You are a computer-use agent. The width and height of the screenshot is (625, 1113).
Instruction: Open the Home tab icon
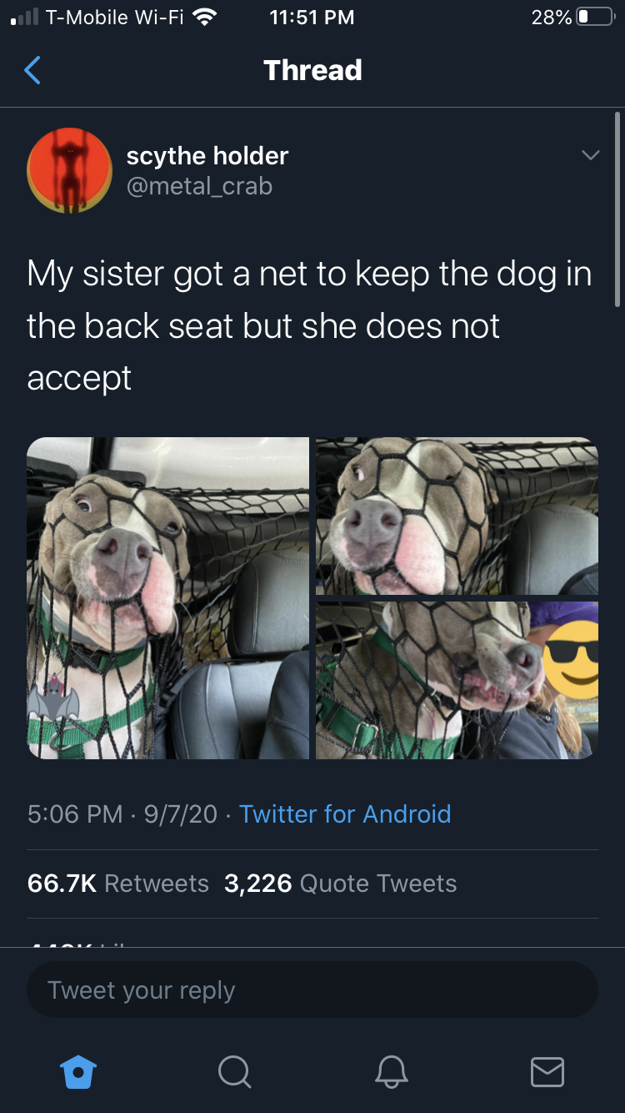[x=79, y=1071]
